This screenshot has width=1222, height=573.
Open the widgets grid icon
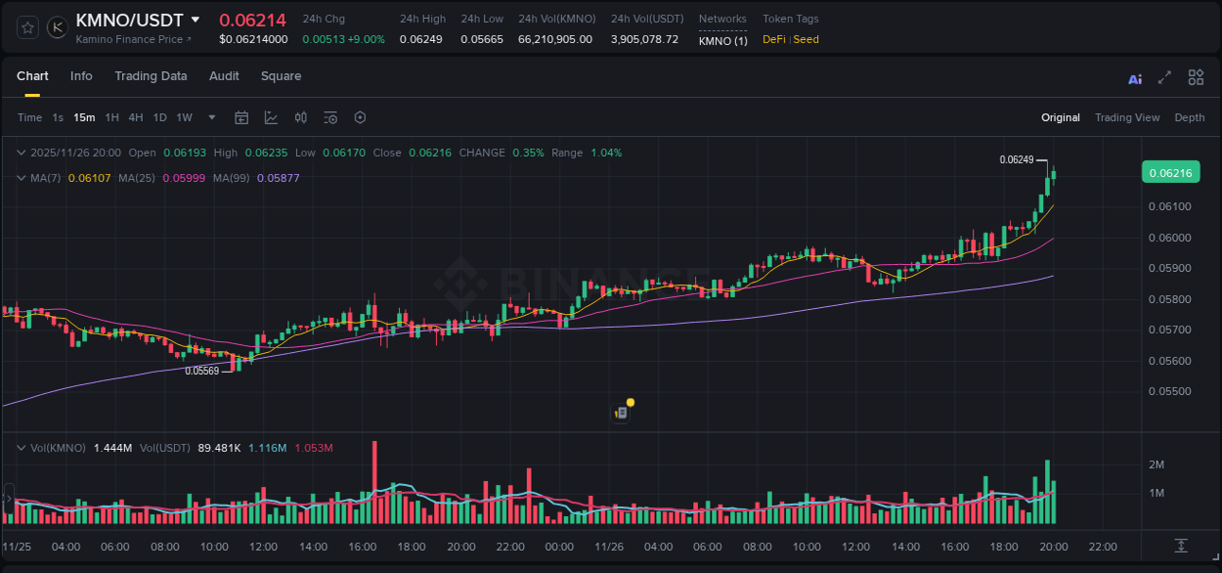[1196, 77]
